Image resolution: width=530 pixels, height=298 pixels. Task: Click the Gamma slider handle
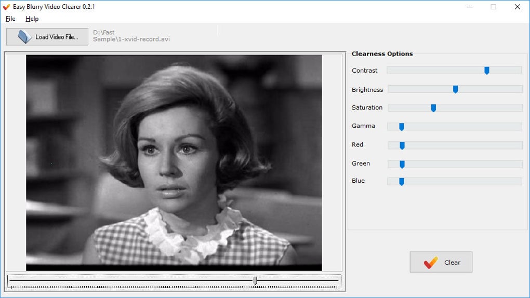coord(402,127)
